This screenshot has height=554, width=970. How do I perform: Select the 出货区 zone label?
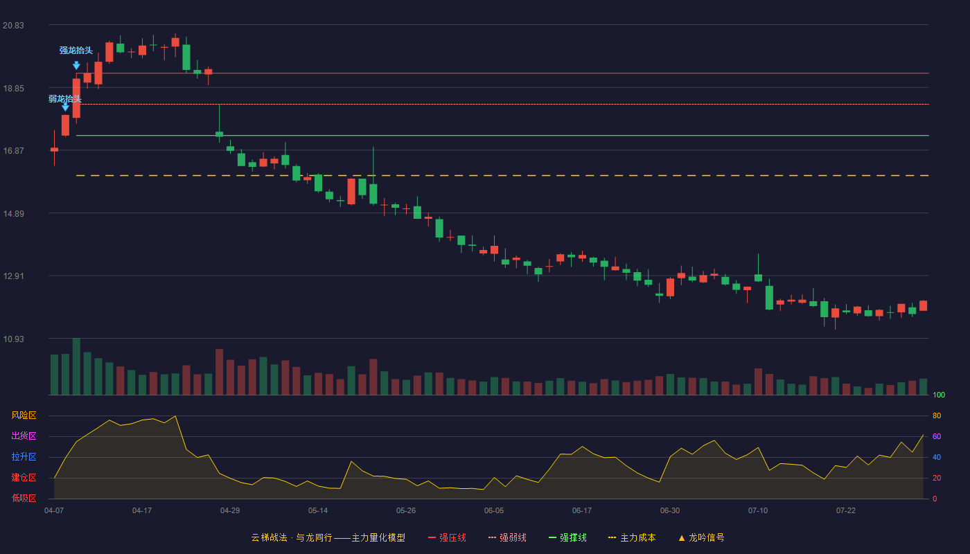(x=24, y=436)
